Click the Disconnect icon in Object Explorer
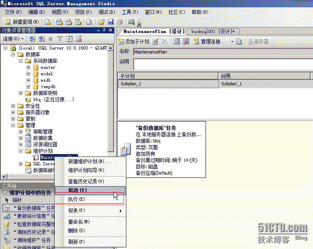 coord(42,39)
